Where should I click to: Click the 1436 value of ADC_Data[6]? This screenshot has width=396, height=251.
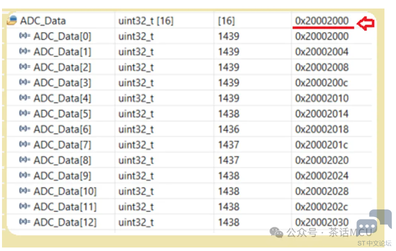tap(228, 129)
